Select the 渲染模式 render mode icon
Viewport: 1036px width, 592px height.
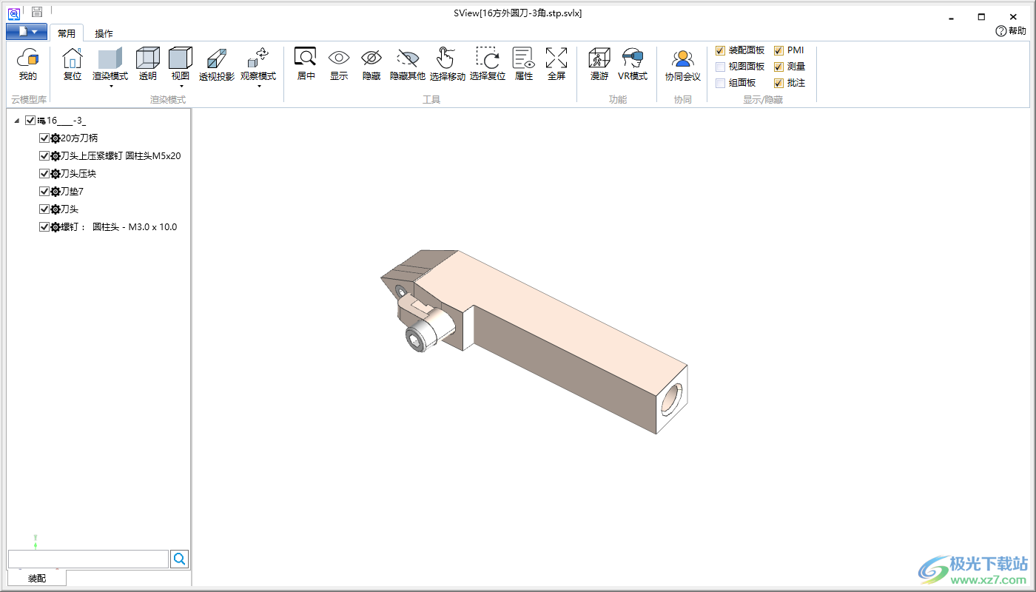point(110,58)
